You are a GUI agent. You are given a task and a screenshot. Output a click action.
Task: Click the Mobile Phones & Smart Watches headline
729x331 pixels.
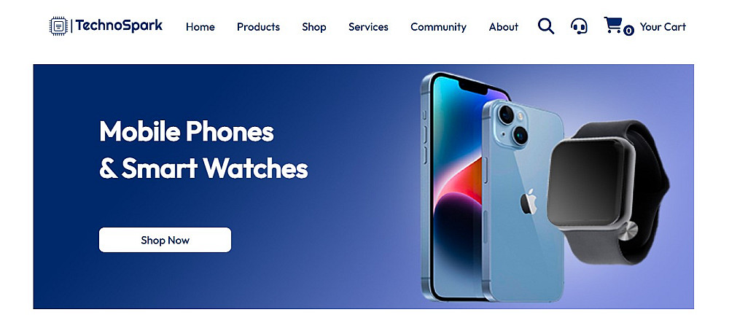tap(203, 149)
